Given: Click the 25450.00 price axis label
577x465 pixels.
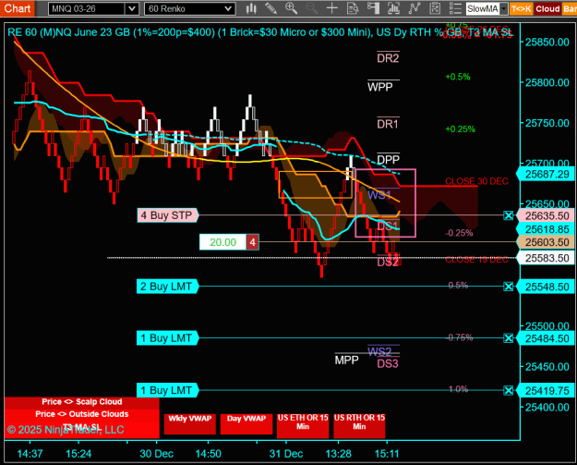Looking at the screenshot, I should point(547,367).
